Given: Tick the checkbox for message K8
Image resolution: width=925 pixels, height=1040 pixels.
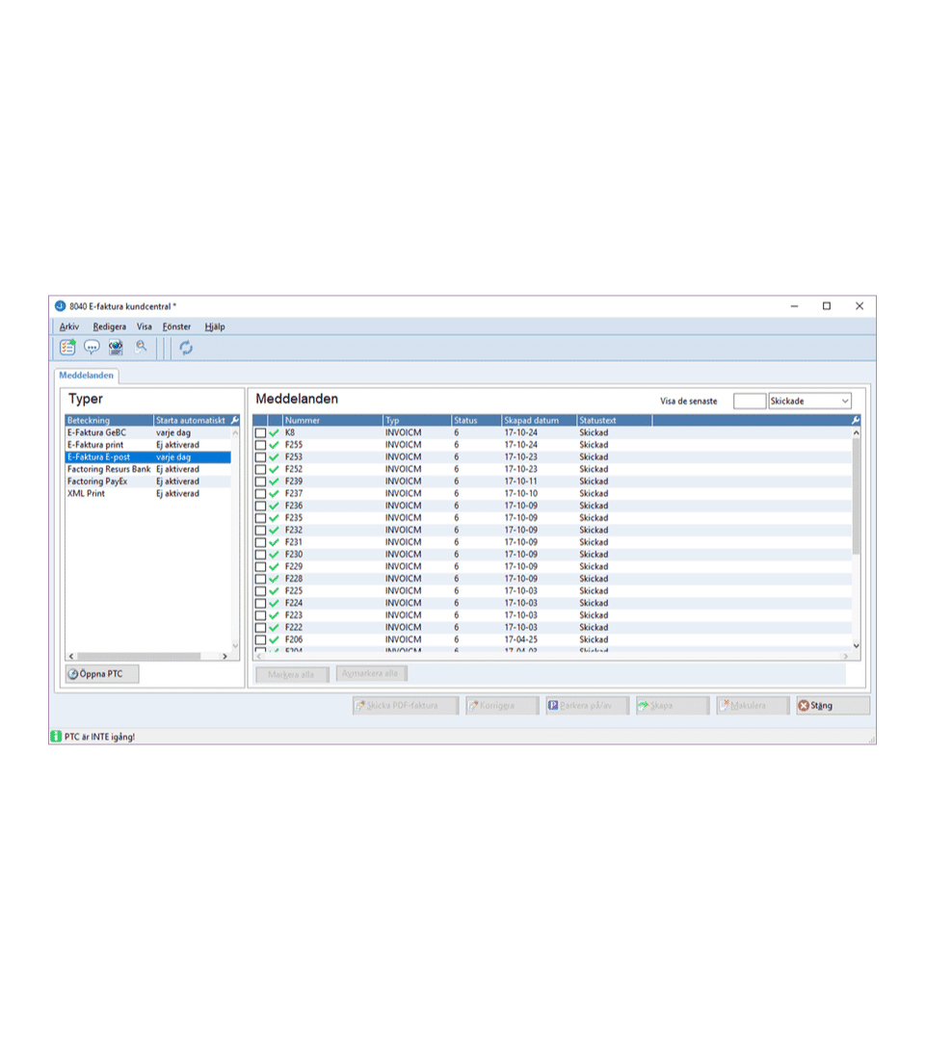Looking at the screenshot, I should click(x=260, y=433).
